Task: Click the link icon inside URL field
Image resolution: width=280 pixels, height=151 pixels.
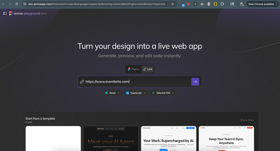Action: point(82,82)
